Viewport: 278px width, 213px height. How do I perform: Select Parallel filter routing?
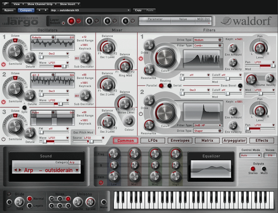(161, 86)
